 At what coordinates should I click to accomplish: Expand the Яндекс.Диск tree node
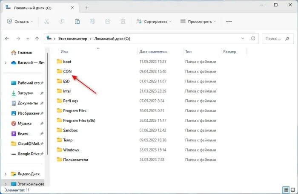click(6, 174)
